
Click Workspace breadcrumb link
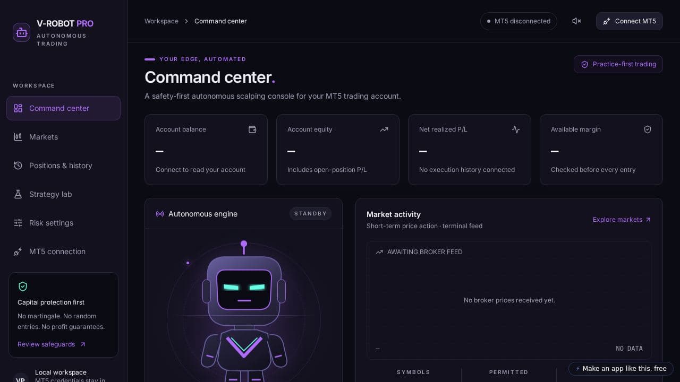click(161, 21)
